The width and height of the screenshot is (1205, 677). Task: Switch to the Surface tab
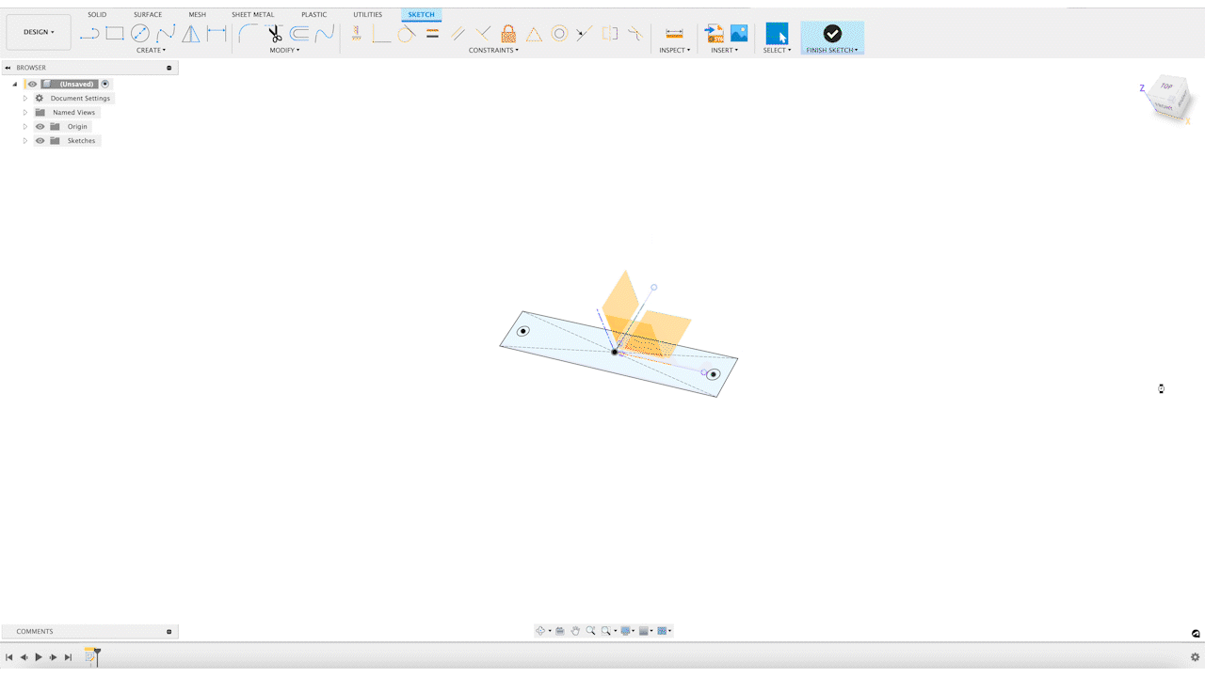point(147,14)
